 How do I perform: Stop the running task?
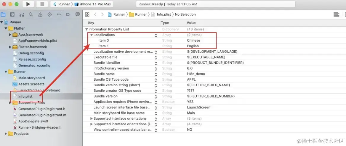(42, 4)
